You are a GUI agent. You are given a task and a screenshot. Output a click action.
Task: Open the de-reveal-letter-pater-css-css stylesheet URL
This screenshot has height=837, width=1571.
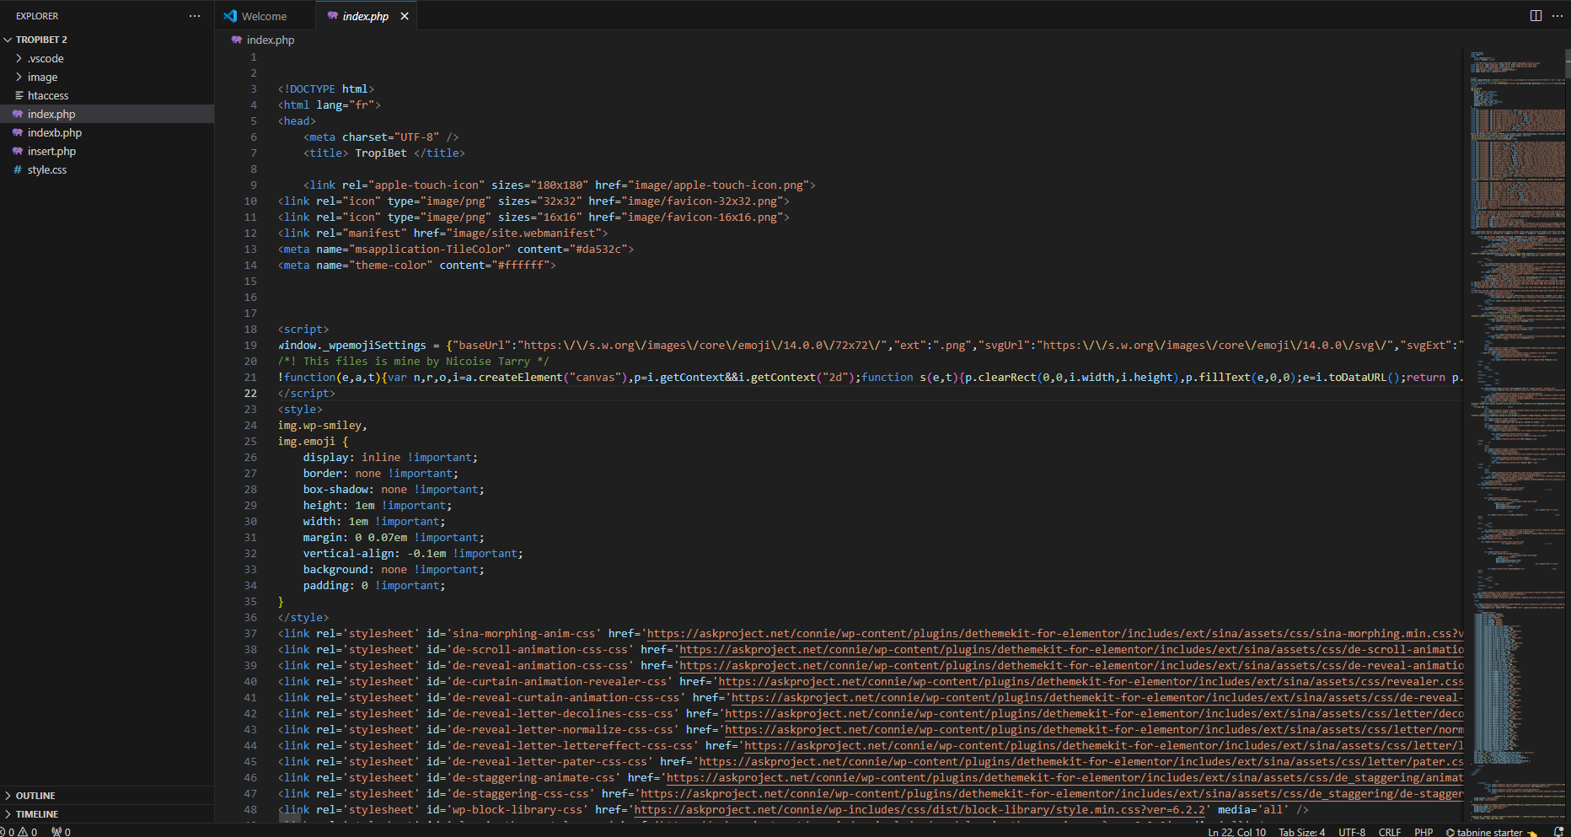[x=1081, y=761]
